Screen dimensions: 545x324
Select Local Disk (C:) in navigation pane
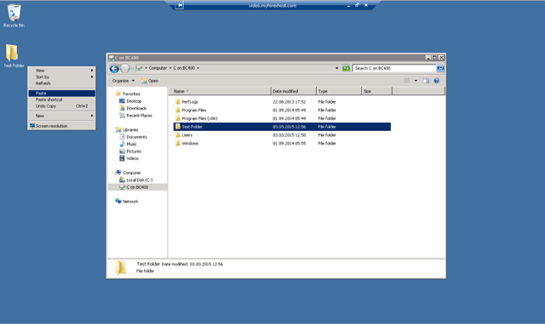pos(140,180)
